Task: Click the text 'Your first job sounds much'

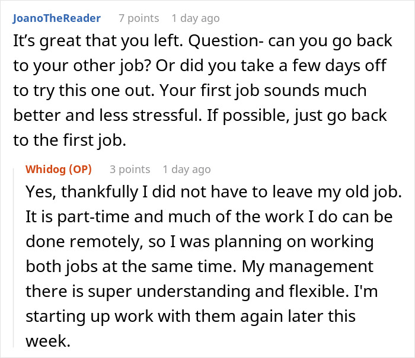Action: click(268, 91)
